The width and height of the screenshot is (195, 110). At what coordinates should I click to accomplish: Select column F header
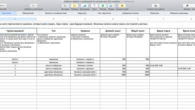point(164,19)
